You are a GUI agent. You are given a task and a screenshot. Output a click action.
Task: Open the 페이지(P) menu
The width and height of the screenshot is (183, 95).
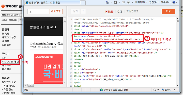tap(141, 2)
